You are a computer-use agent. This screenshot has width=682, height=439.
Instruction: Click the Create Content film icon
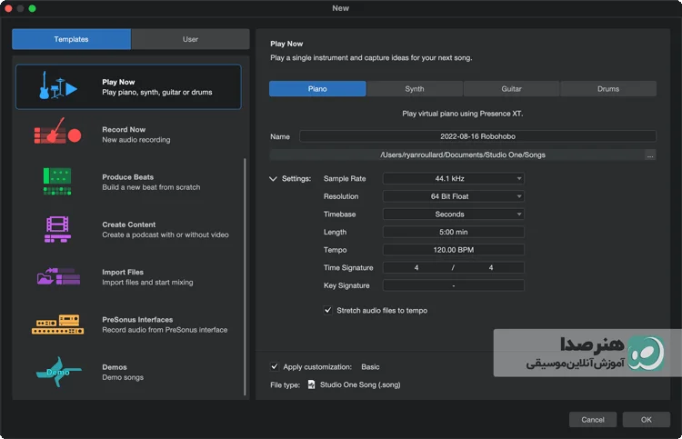(57, 229)
